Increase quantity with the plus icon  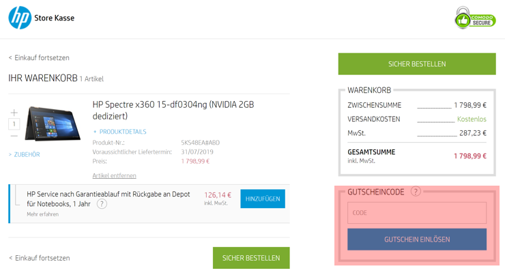(x=14, y=113)
